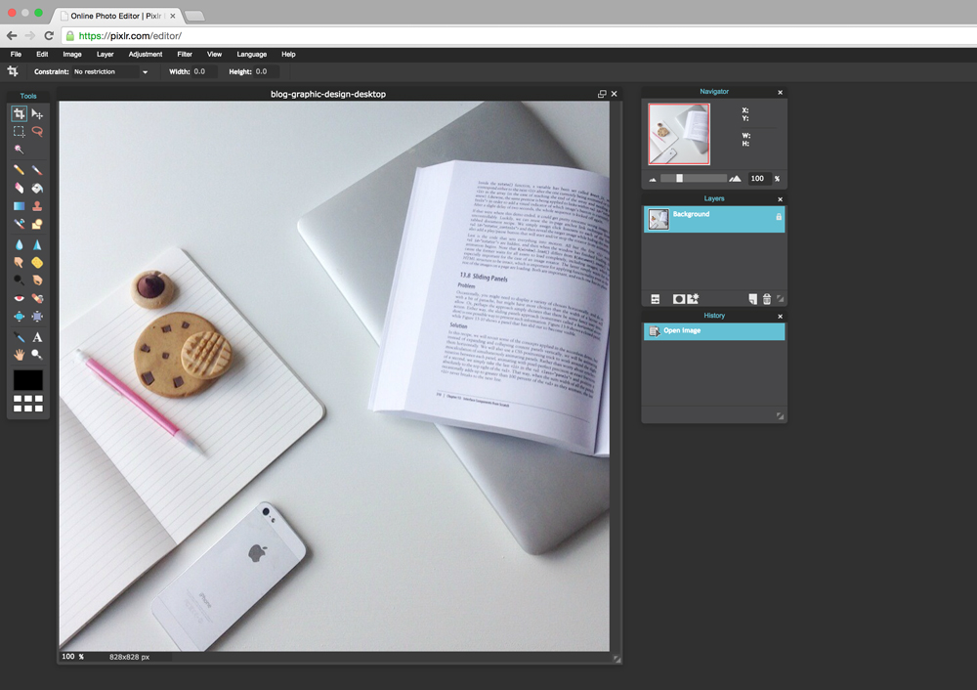Create a new layer in the Layers panel

(752, 298)
